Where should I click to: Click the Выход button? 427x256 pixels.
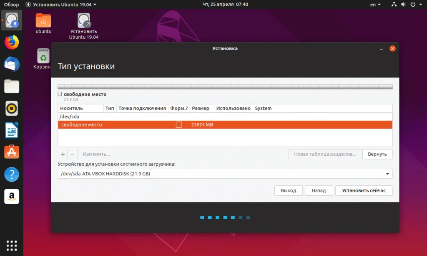click(289, 190)
